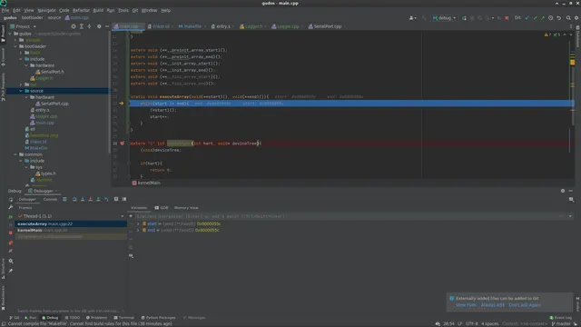This screenshot has width=581, height=327.
Task: Toggle breakpoint on line 28 gutter
Action: click(122, 144)
